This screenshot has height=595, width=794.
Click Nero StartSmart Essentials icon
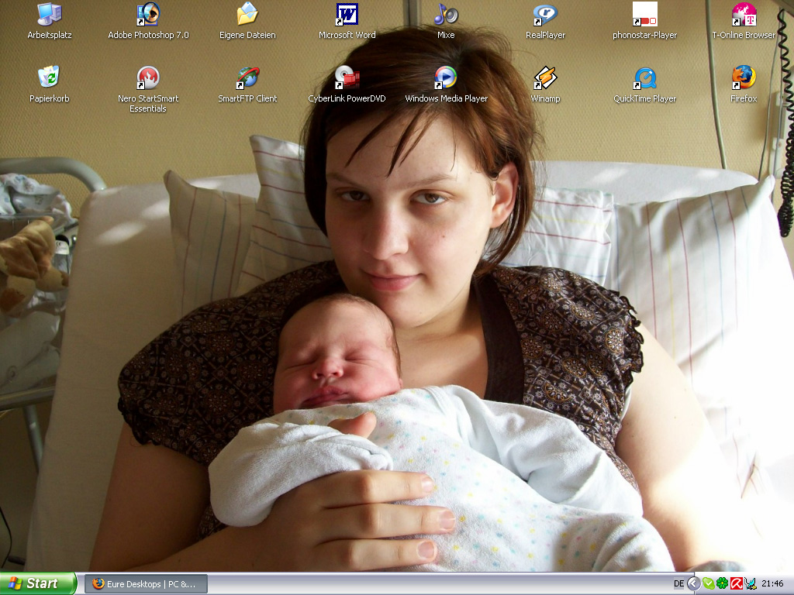[148, 77]
